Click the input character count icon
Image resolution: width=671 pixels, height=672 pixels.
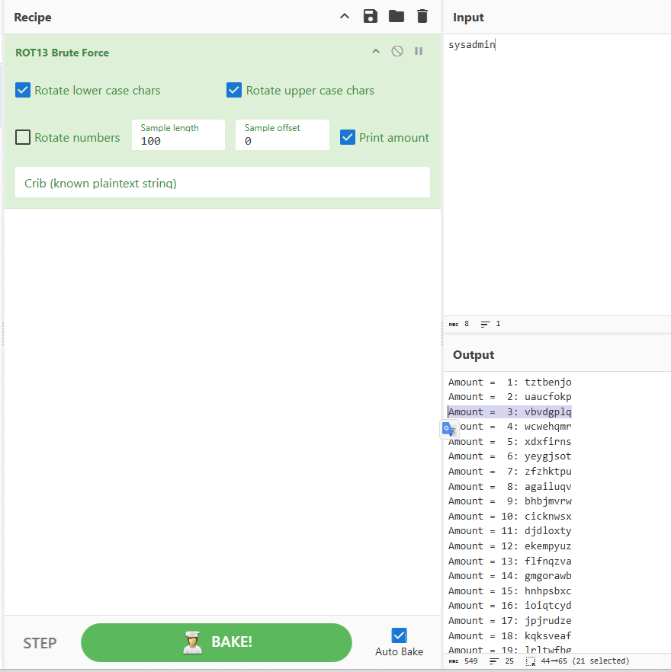tap(454, 324)
